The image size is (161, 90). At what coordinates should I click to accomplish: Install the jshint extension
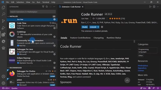click(53, 85)
